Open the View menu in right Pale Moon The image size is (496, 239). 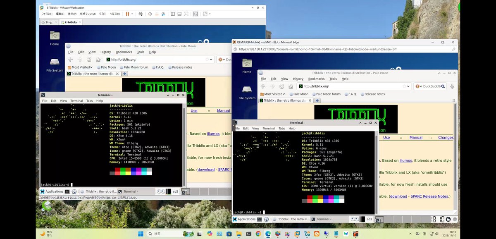click(x=284, y=79)
